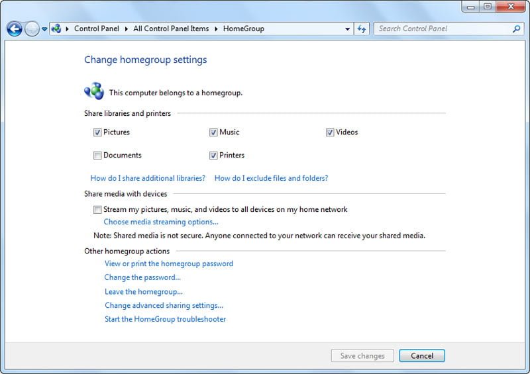The width and height of the screenshot is (530, 374).
Task: Go to Control Panel breadcrumb item
Action: [96, 29]
